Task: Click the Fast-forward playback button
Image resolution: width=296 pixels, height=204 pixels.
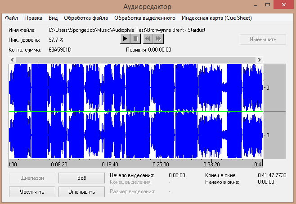Action: 158,39
